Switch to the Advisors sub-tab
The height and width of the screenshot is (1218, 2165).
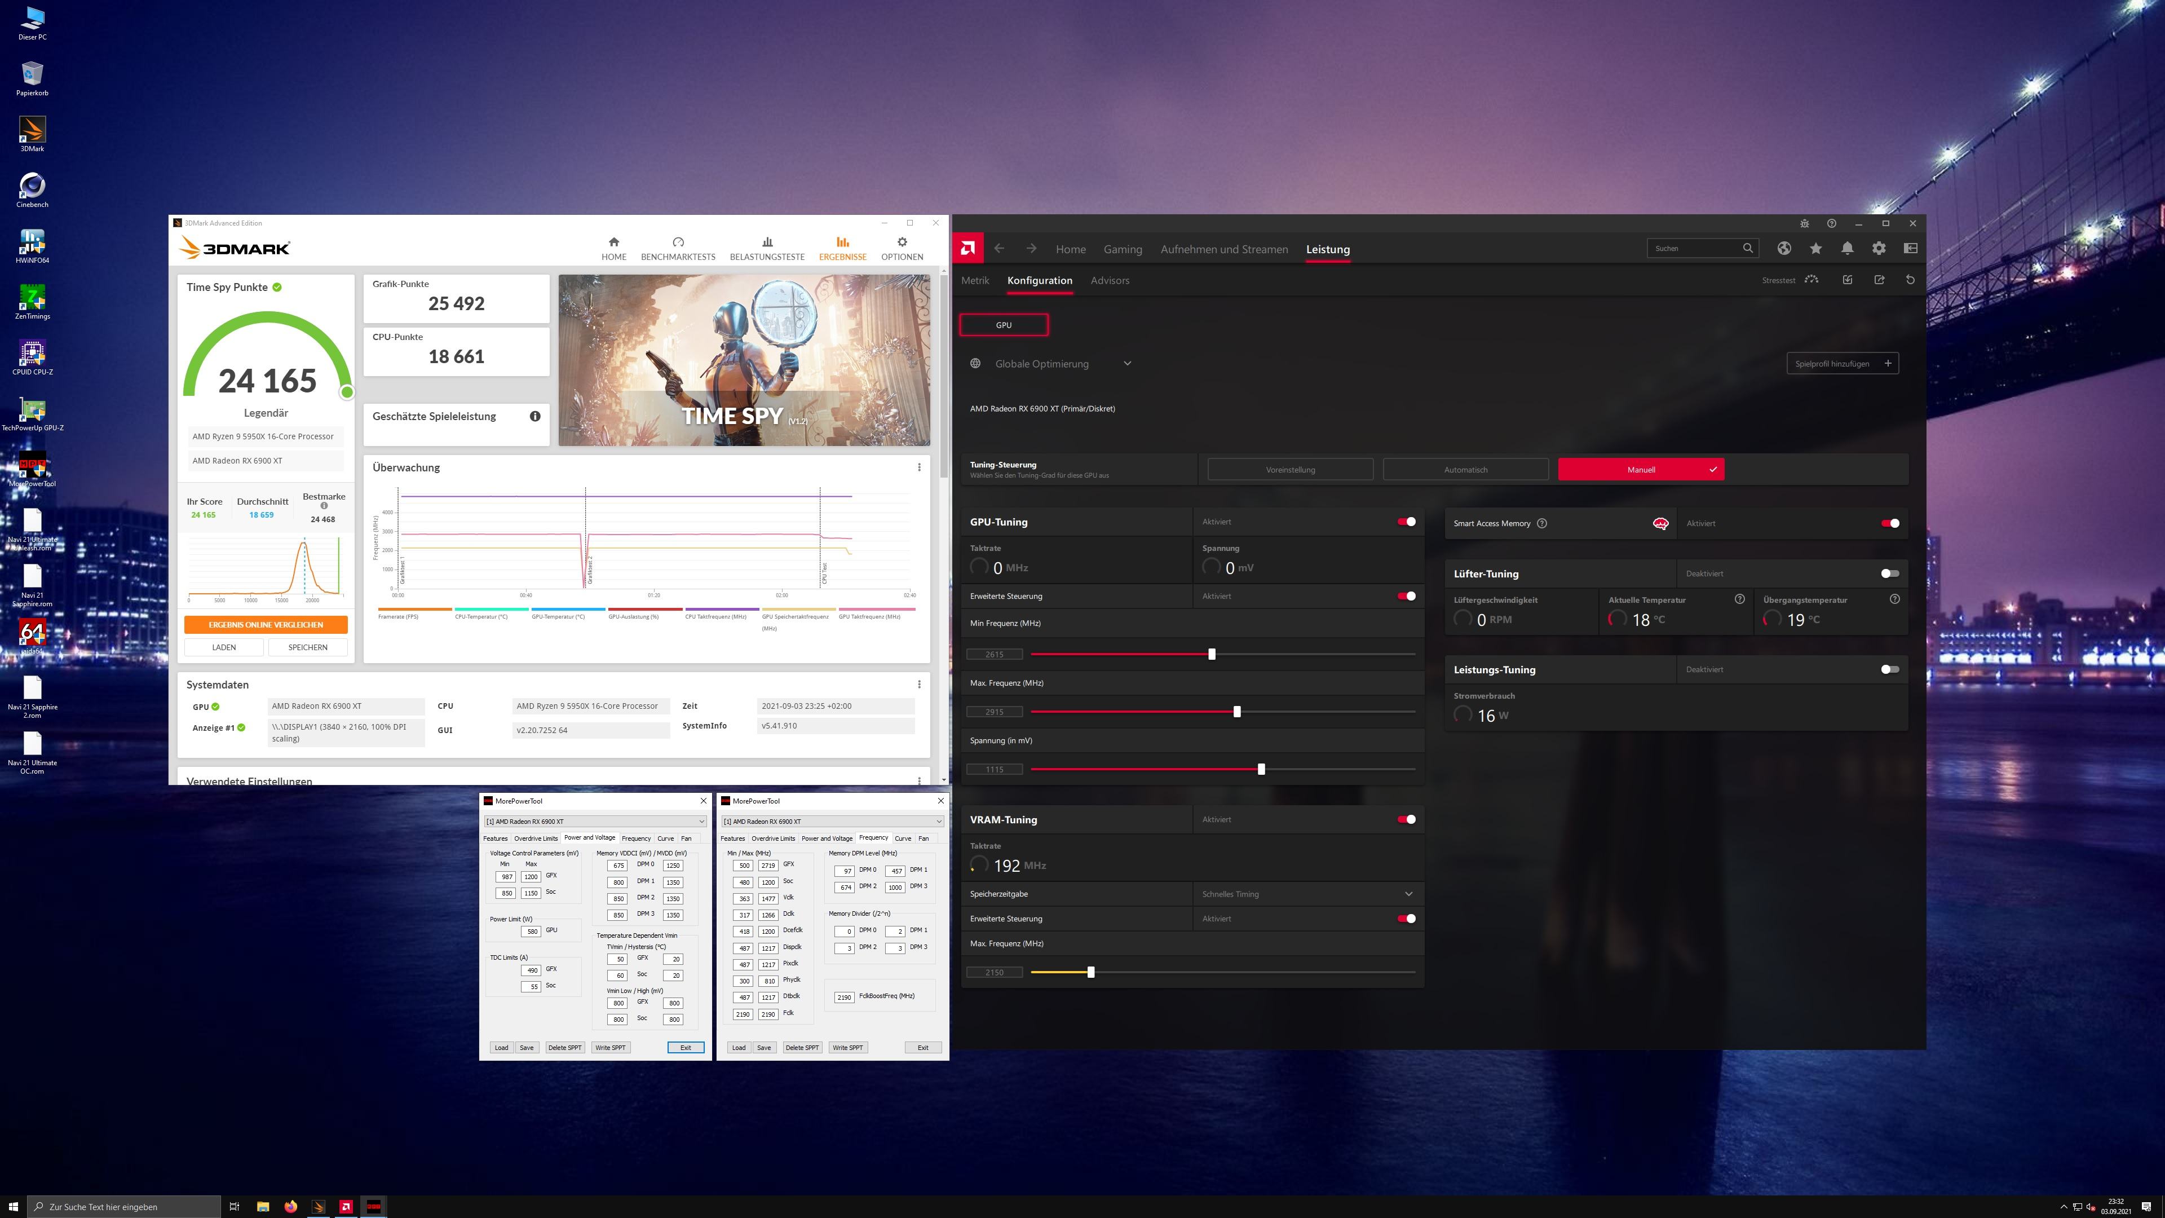(1110, 281)
